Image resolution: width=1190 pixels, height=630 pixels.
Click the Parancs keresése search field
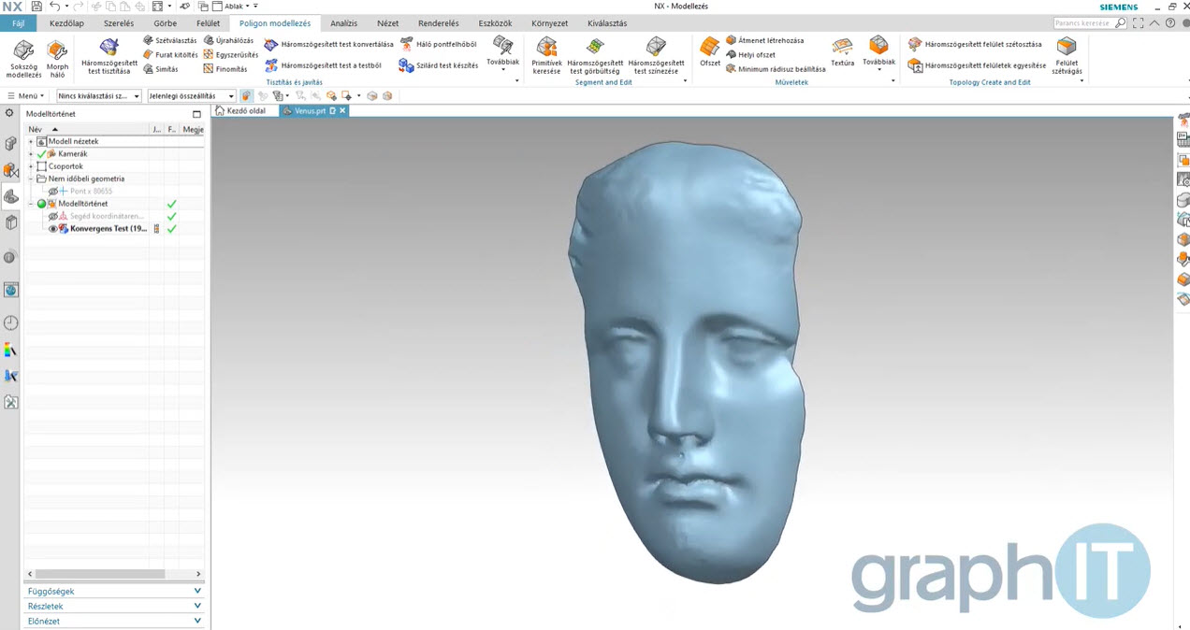click(x=1083, y=23)
